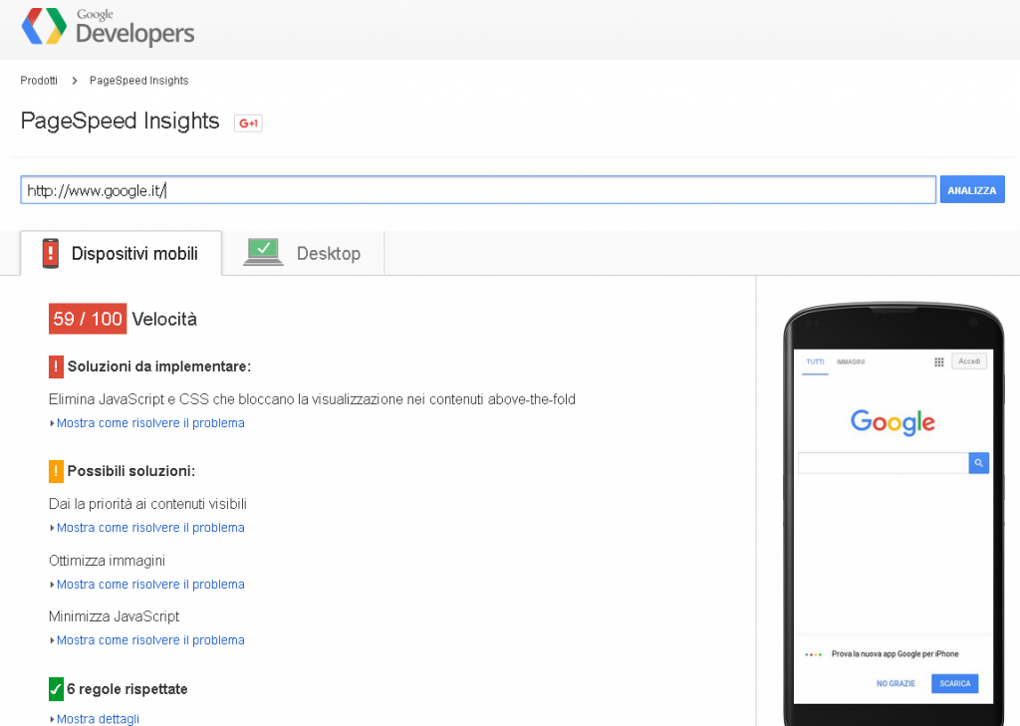Expand Mostra come risolvere under Elimina JavaScript e CSS

click(150, 423)
